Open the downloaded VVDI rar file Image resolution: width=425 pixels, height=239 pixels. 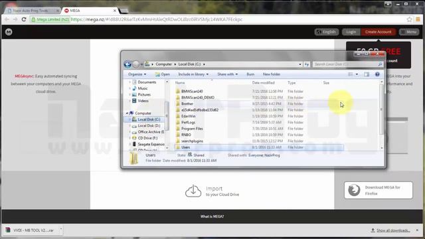coord(31,230)
